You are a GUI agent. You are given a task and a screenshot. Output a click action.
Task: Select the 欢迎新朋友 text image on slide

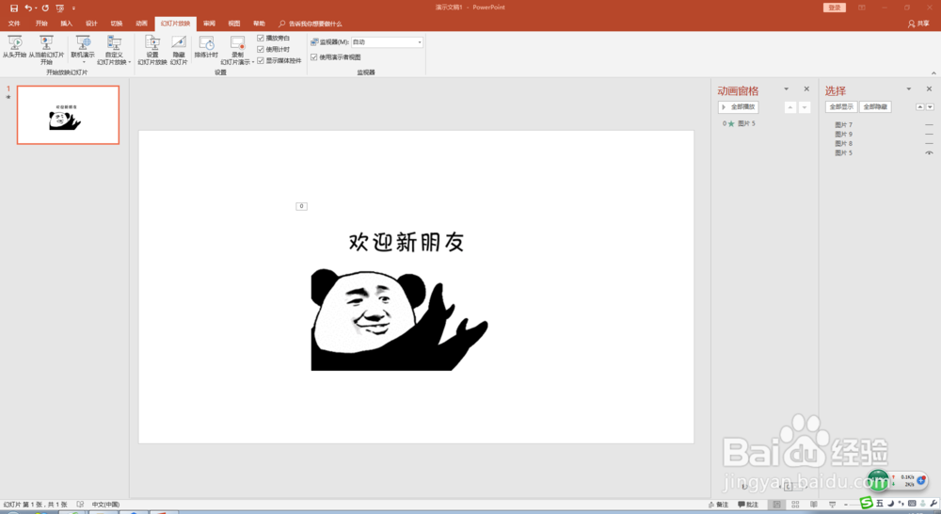pos(407,242)
